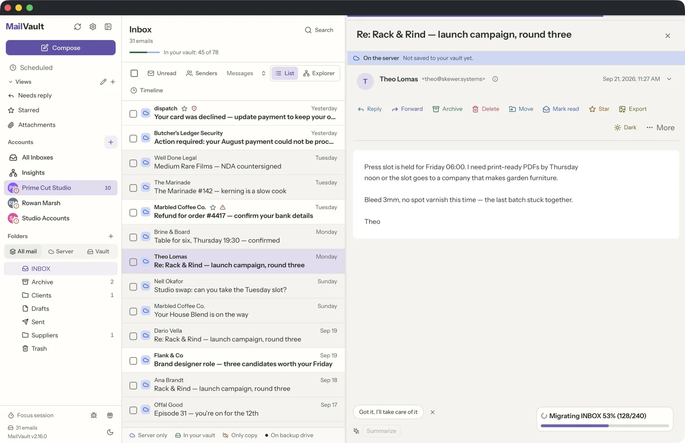Use 'Got it, I'll take care of it' reply
The height and width of the screenshot is (443, 685).
point(388,412)
